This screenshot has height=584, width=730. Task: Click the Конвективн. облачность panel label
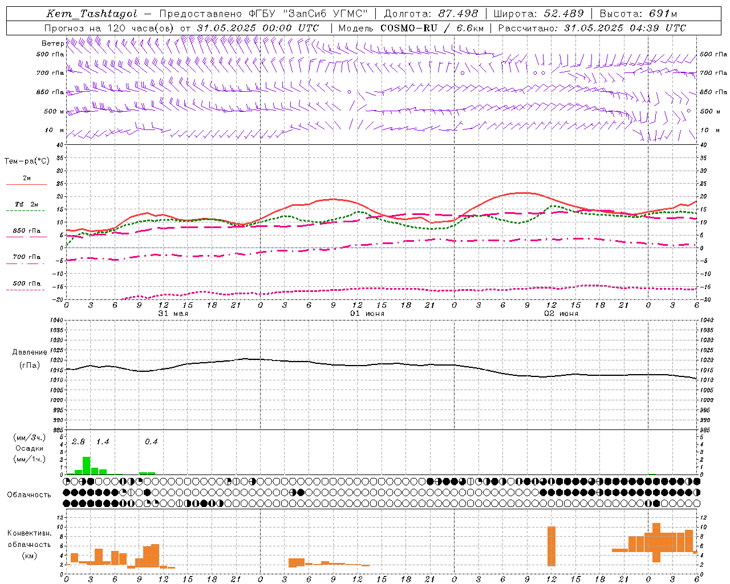[x=29, y=538]
